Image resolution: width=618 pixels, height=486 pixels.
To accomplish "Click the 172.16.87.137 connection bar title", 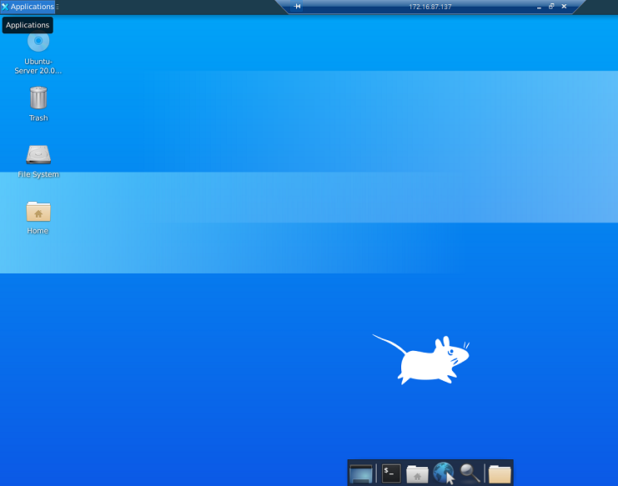I will pyautogui.click(x=430, y=7).
